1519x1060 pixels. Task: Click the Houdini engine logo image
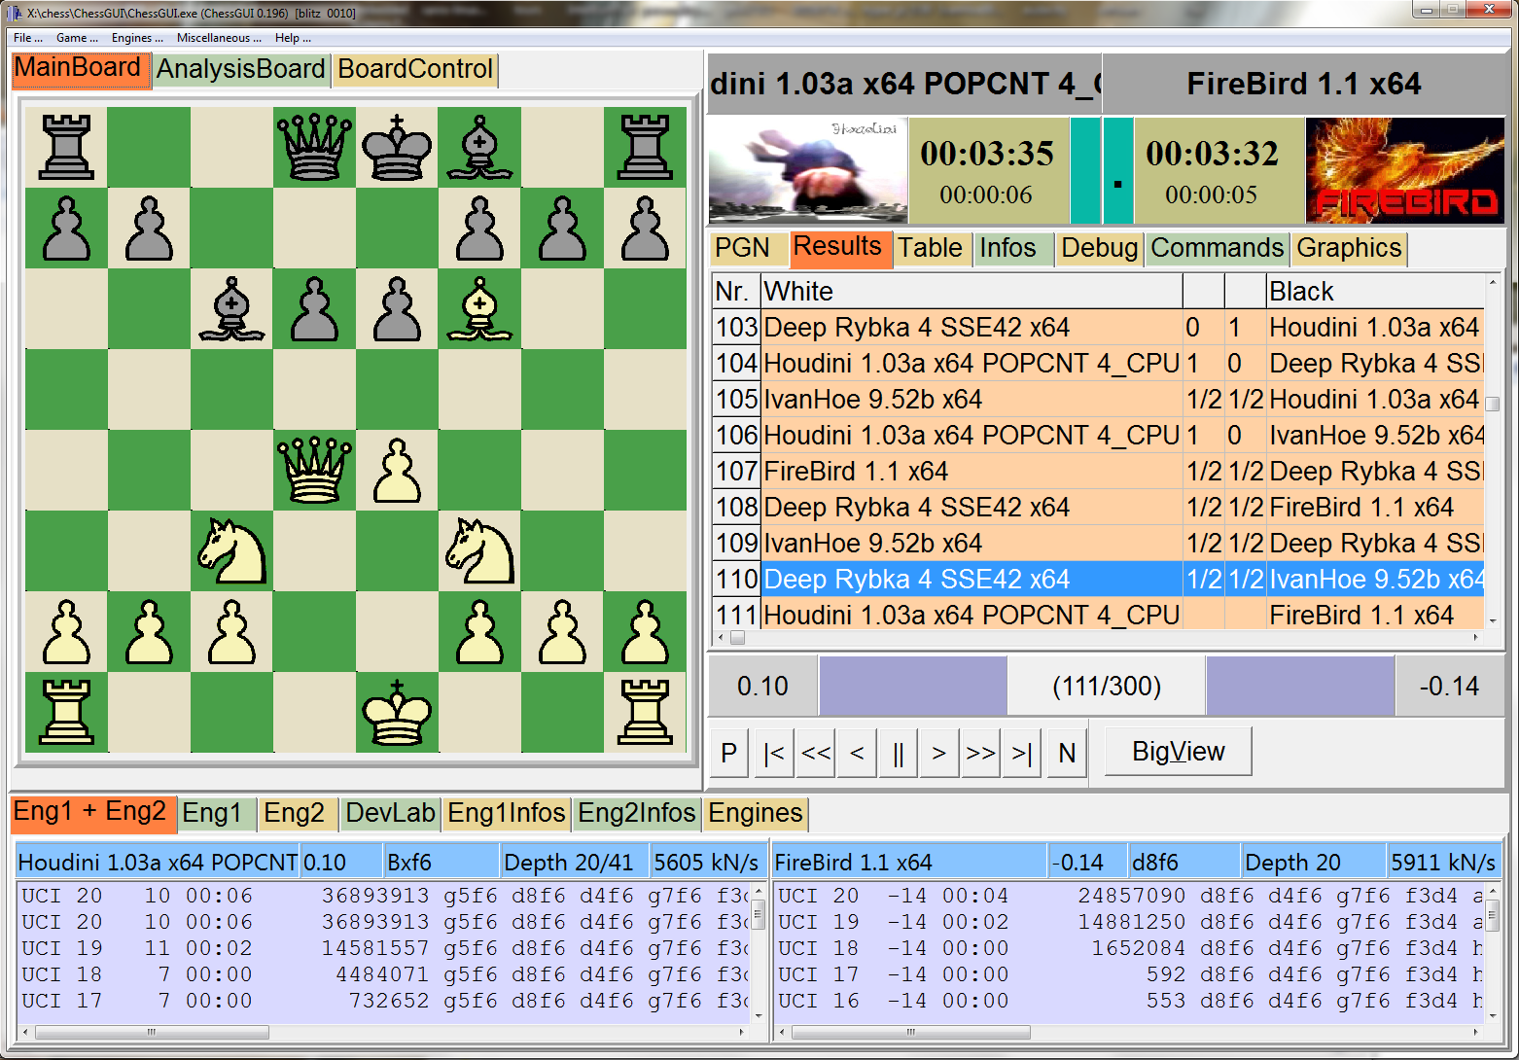[808, 171]
